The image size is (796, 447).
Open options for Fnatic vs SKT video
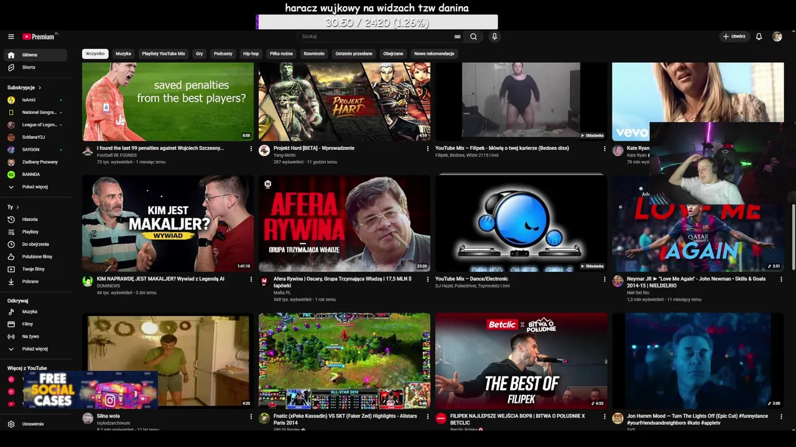(428, 417)
